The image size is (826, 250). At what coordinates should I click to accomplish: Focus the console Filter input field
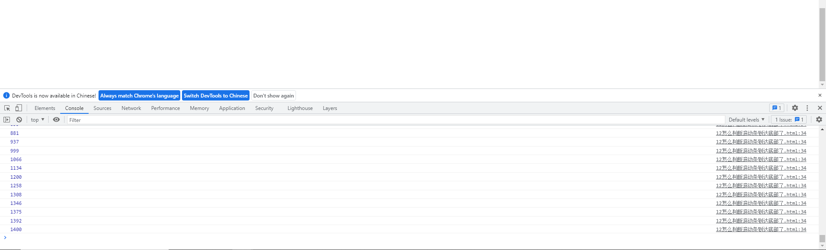[396, 120]
